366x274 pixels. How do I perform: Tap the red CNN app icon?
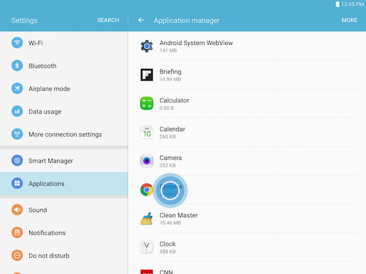pyautogui.click(x=146, y=272)
